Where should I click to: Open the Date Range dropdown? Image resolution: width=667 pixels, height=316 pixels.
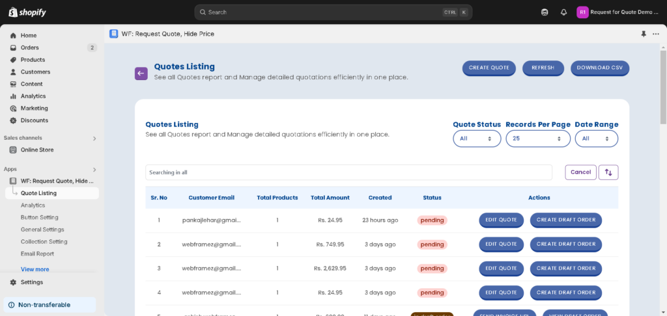click(x=597, y=138)
